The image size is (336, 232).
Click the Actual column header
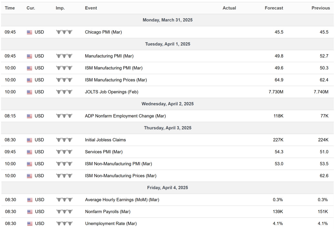coord(229,8)
